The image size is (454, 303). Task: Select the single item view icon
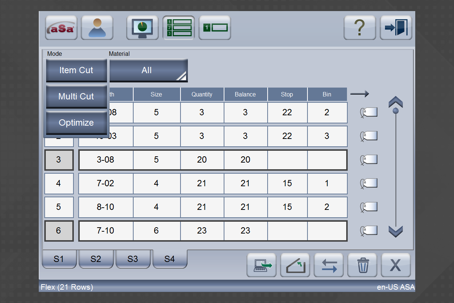click(215, 28)
